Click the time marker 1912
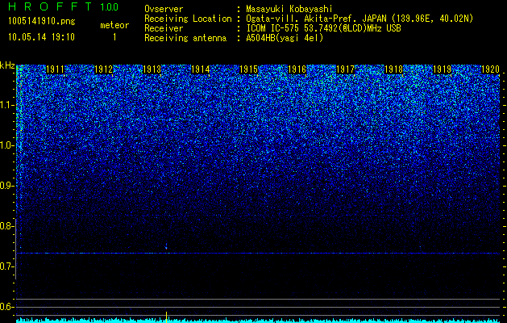 coord(103,69)
